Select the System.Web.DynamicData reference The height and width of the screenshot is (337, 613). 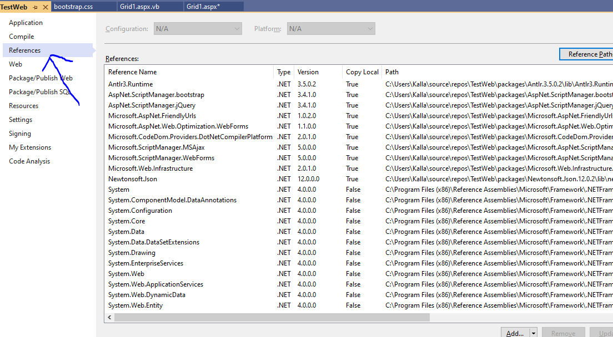(147, 295)
